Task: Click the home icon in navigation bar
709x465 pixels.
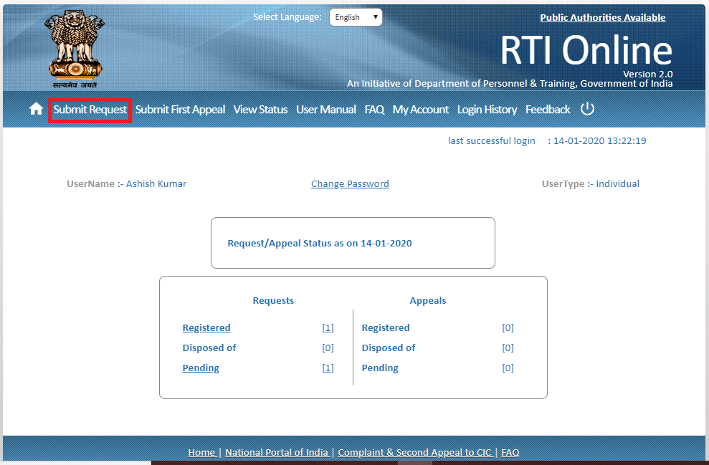Action: click(34, 109)
